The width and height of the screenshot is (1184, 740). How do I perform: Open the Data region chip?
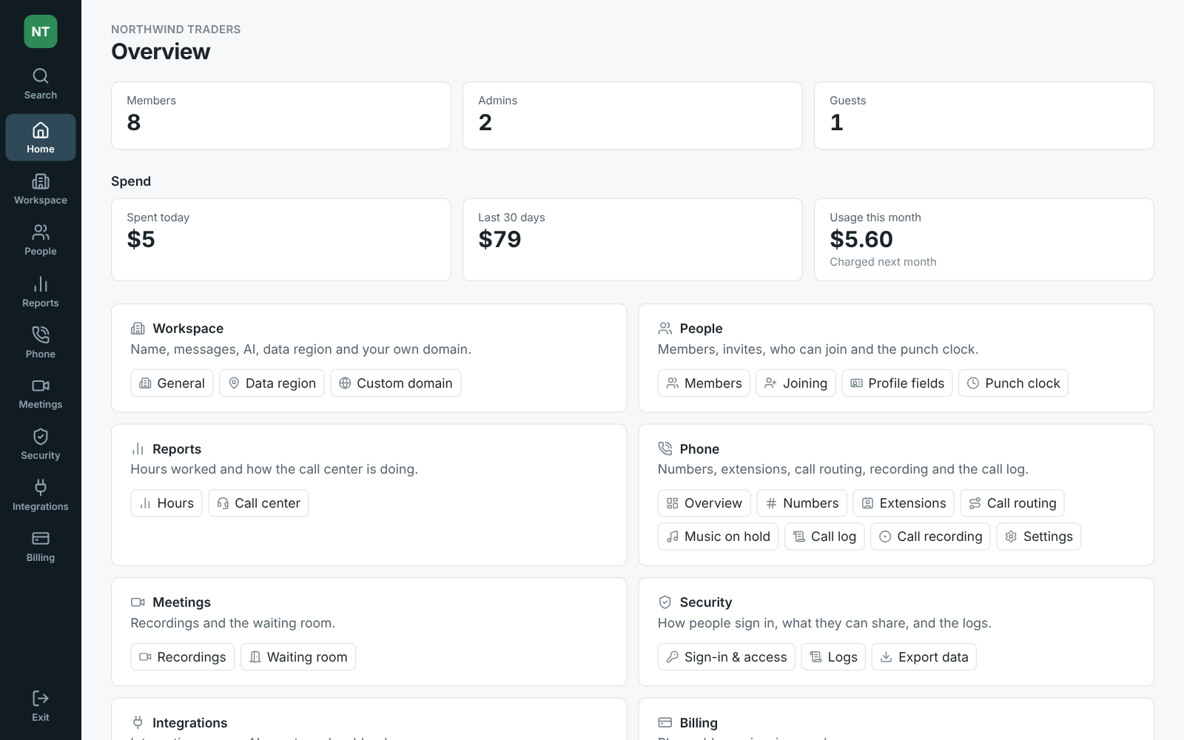272,383
